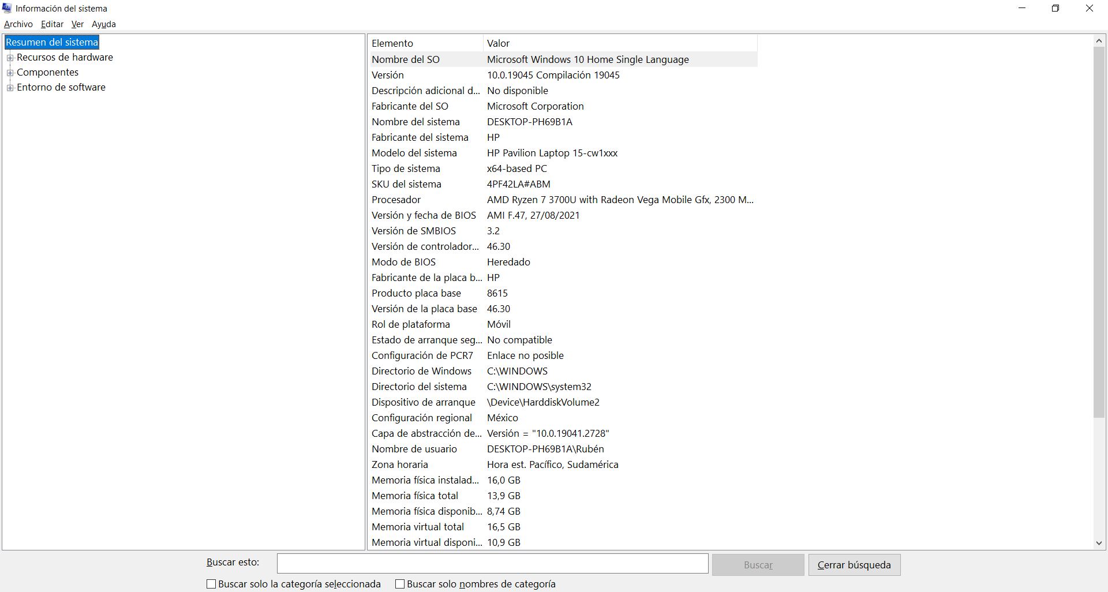Select the Entorno de software tree item

tap(61, 87)
